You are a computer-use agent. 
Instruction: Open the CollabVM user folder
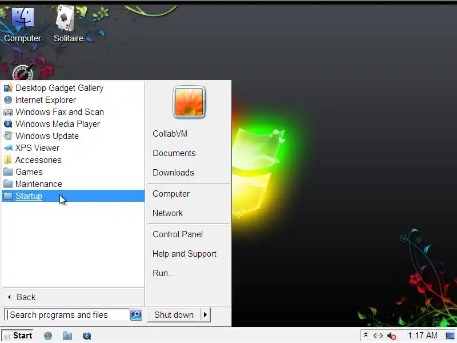[170, 134]
